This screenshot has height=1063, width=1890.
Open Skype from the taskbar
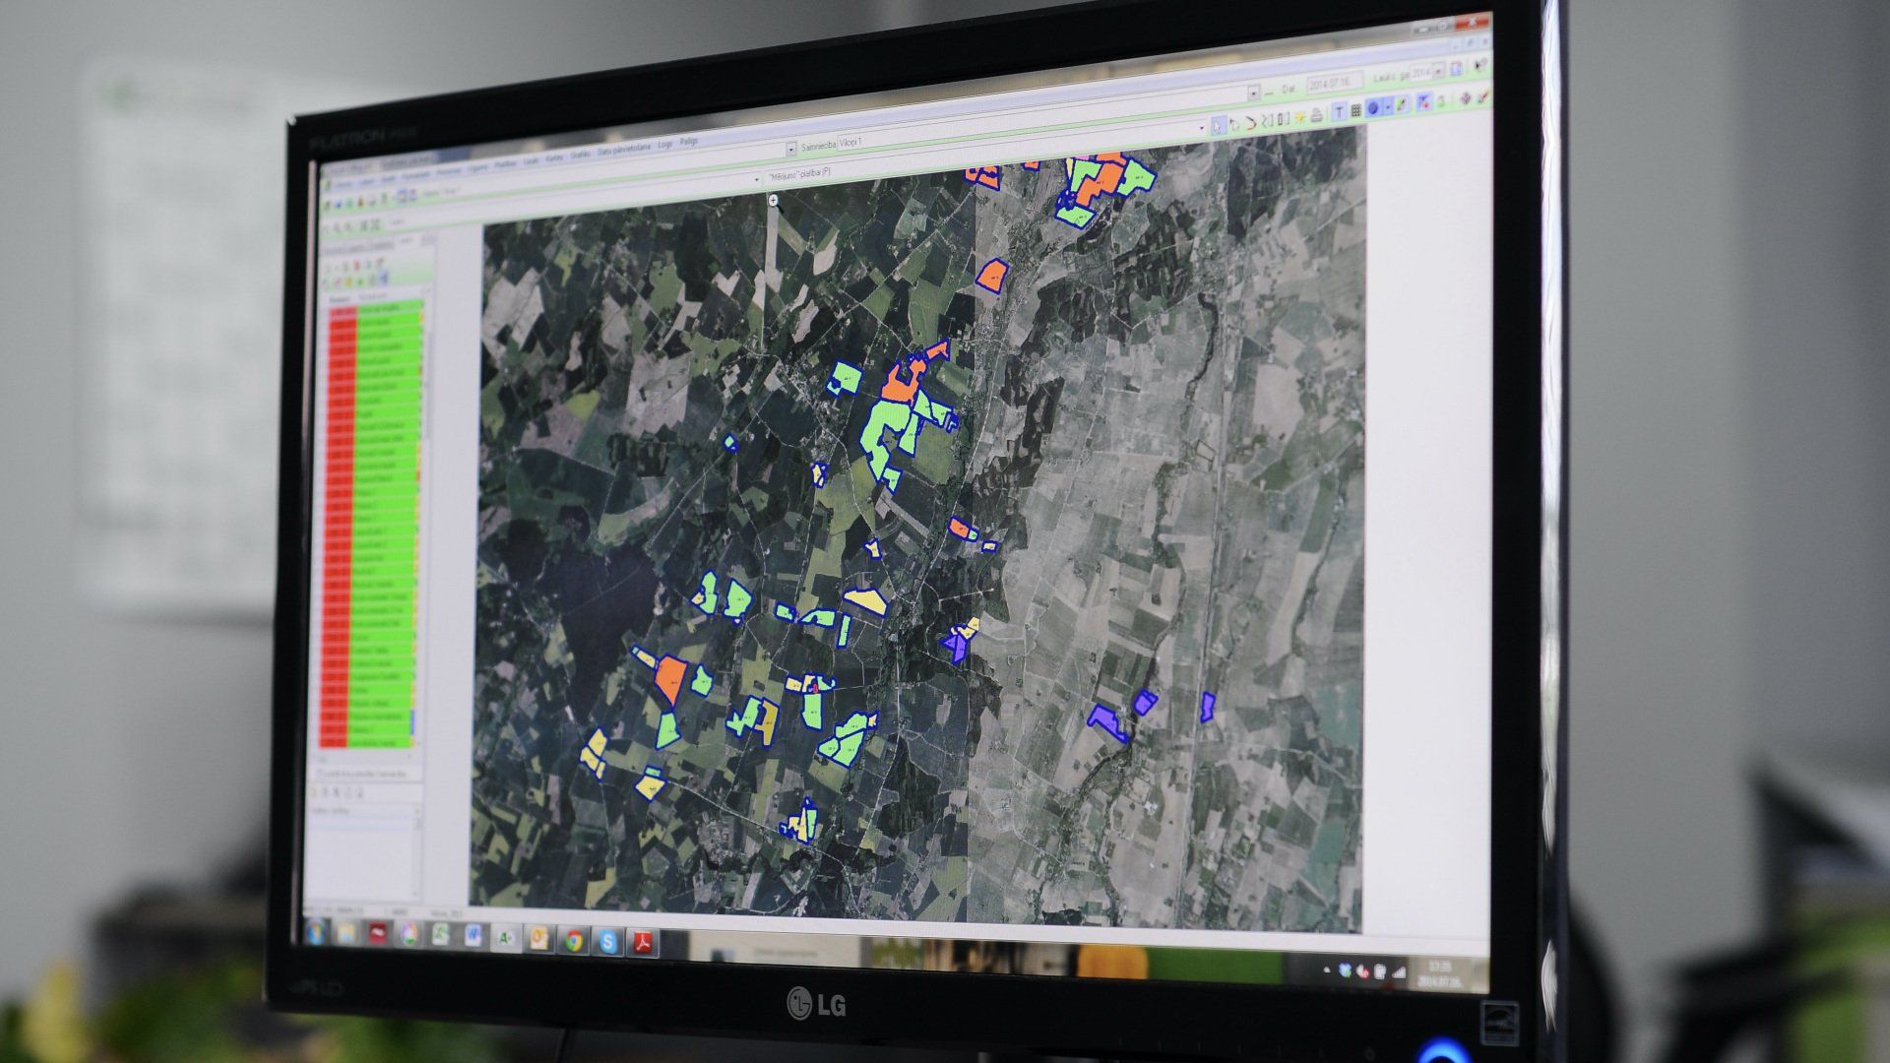click(608, 942)
